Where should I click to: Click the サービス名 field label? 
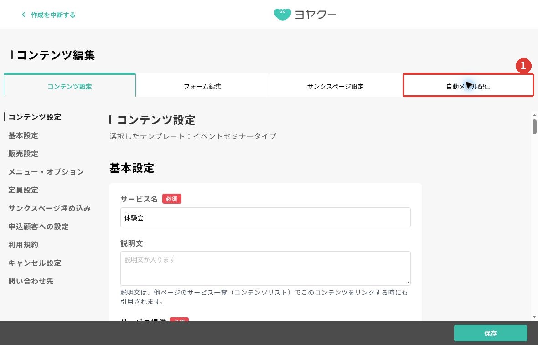139,199
